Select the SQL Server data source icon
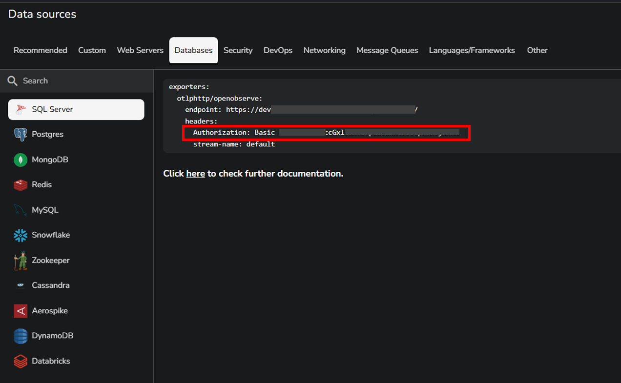This screenshot has width=621, height=383. (20, 109)
